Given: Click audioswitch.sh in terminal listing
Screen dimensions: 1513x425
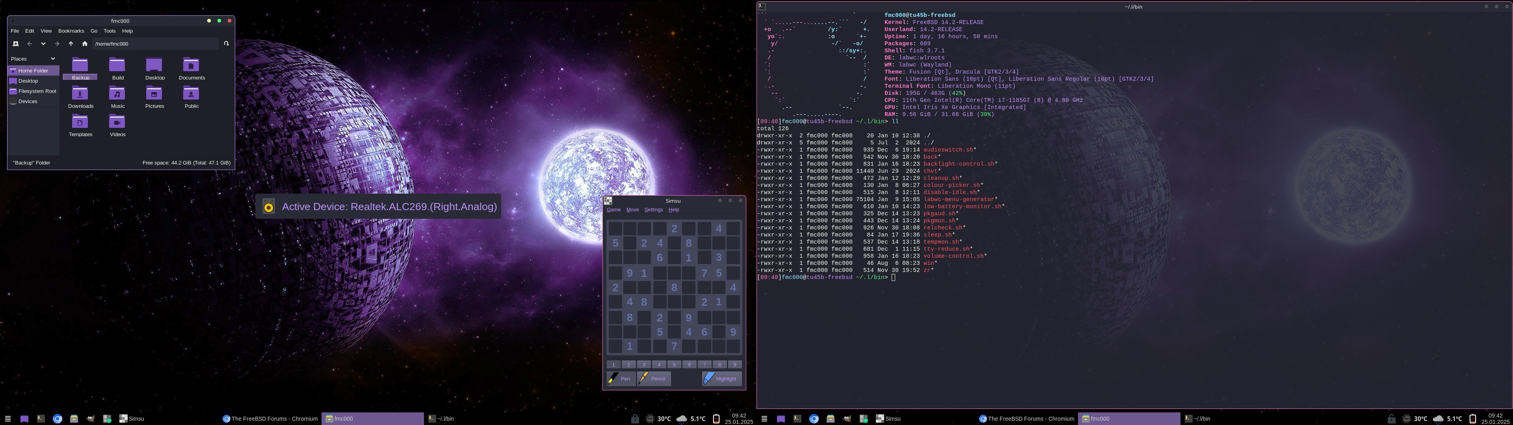Looking at the screenshot, I should click(948, 150).
